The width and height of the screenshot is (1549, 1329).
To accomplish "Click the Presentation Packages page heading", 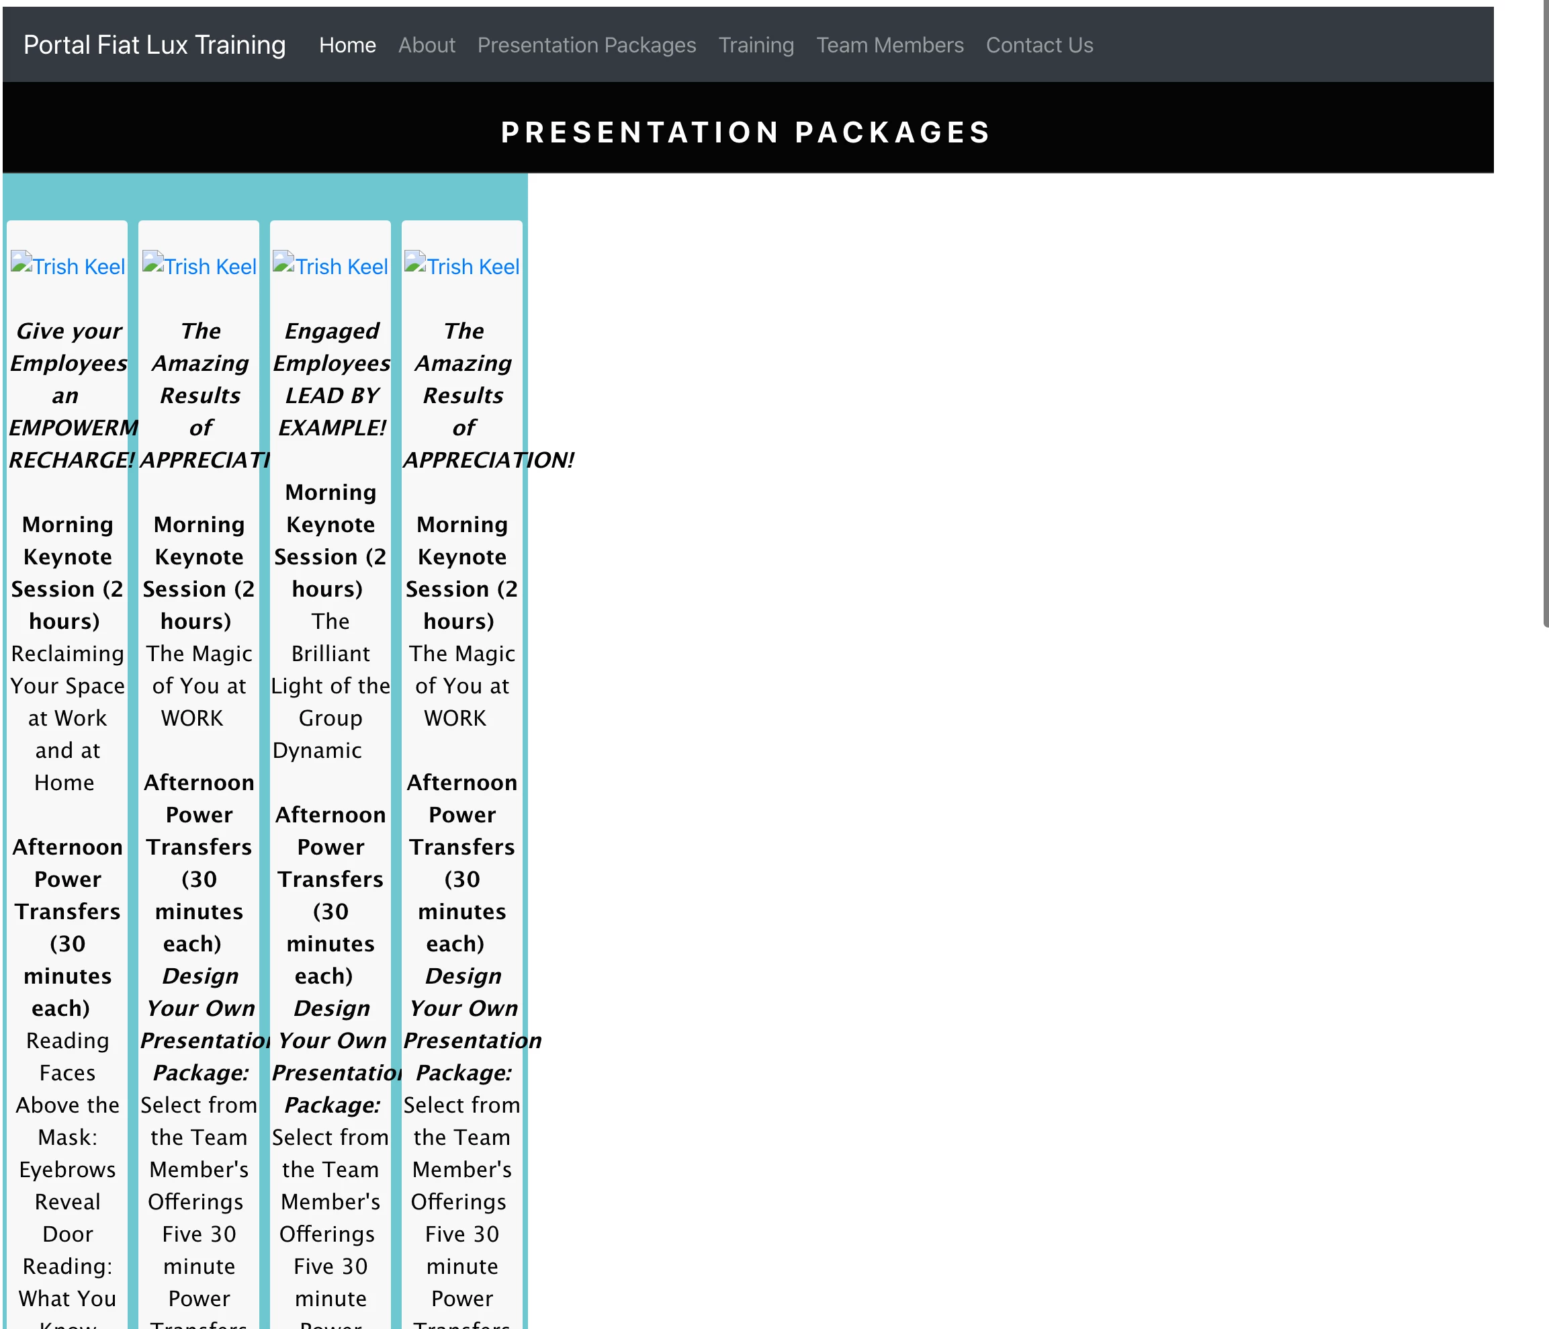I will pos(746,132).
